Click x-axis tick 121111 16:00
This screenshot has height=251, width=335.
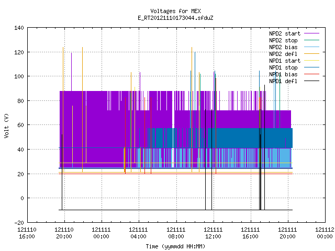[250, 233]
